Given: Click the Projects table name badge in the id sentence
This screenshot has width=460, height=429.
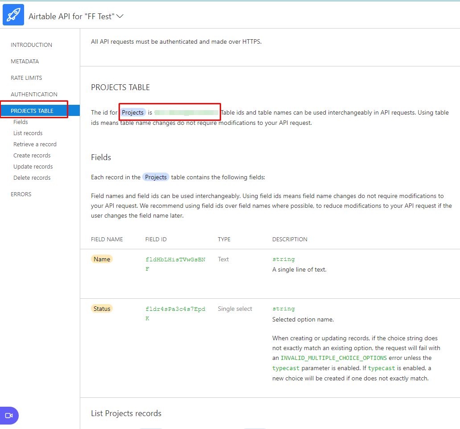Looking at the screenshot, I should [x=133, y=112].
